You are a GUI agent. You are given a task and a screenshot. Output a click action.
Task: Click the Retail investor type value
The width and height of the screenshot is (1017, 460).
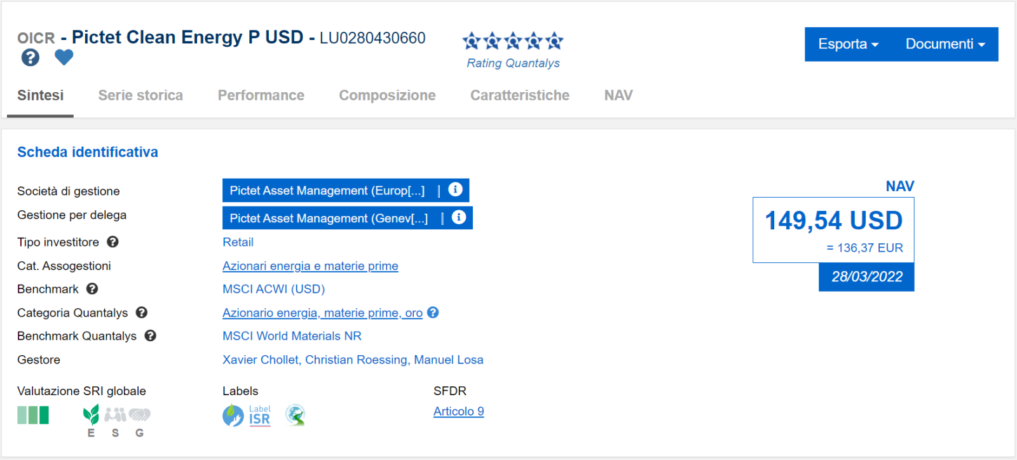click(x=238, y=242)
